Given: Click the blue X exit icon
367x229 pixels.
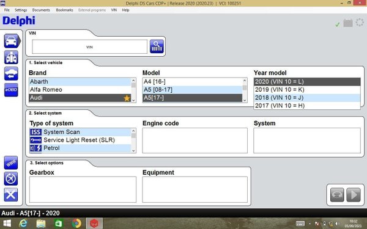Looking at the screenshot, I should pyautogui.click(x=11, y=195).
